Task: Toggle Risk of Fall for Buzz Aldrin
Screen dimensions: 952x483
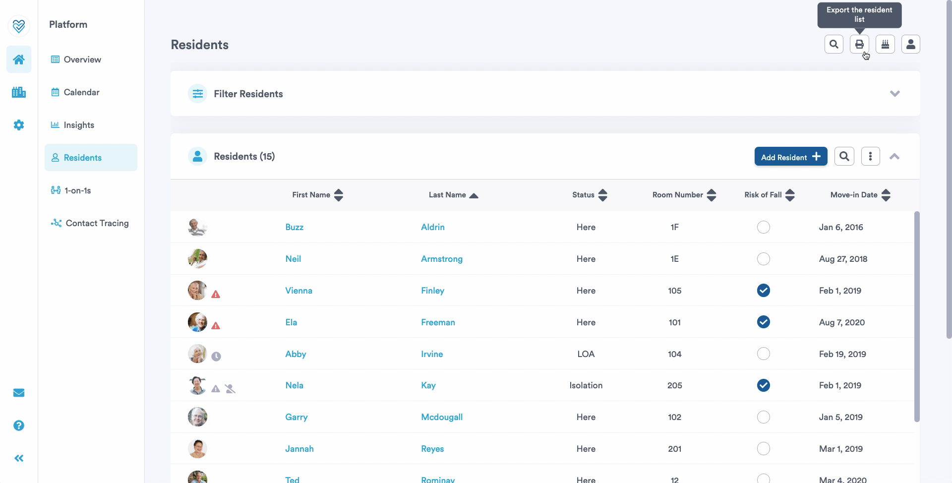Action: pos(764,227)
